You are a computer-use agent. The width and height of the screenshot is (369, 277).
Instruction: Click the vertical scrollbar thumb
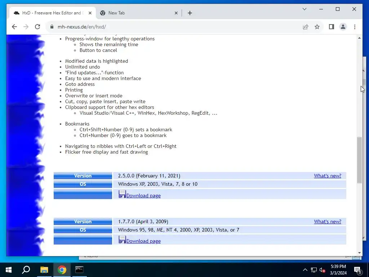coord(359,160)
